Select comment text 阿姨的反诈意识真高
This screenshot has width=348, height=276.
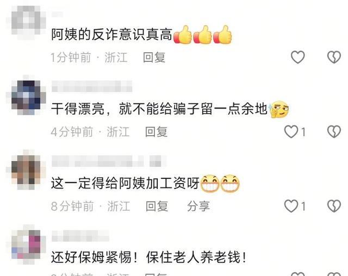click(x=111, y=35)
